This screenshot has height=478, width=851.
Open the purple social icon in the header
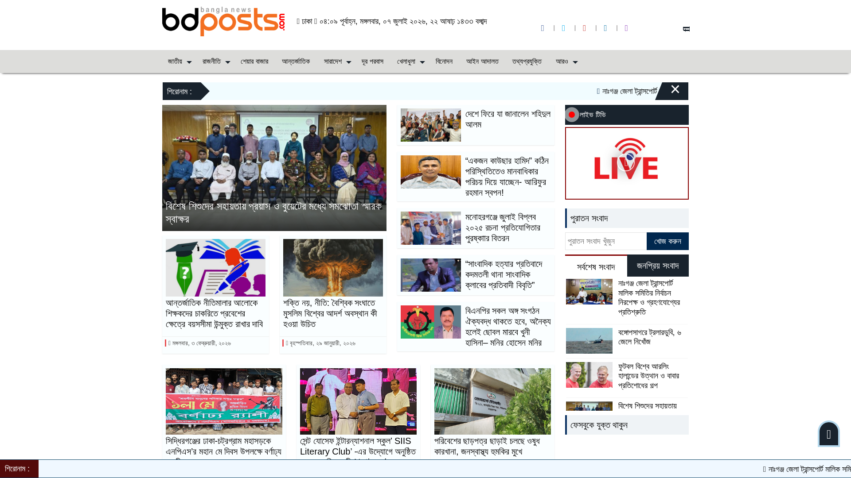626,28
